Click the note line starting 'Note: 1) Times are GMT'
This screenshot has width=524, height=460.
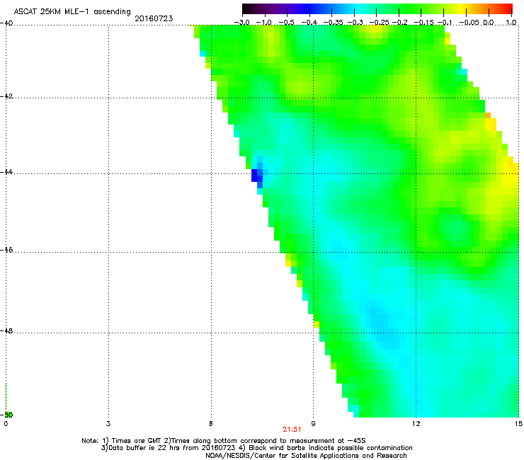224,441
